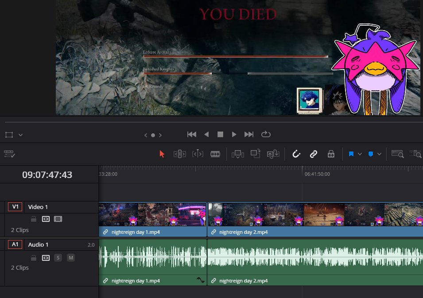Select the Selection Mode arrow tool
Screen dimensions: 423x298
click(x=162, y=154)
